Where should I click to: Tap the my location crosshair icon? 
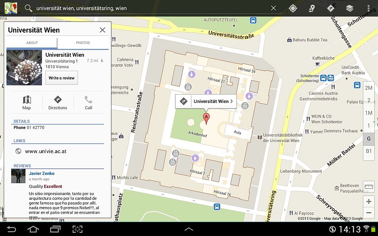pyautogui.click(x=293, y=8)
